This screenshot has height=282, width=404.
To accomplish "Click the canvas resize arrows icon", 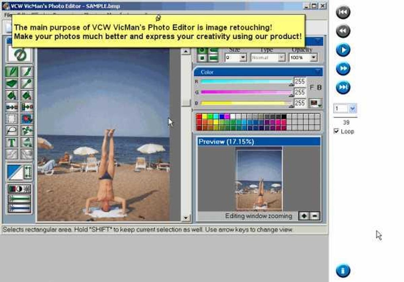I will point(28,172).
